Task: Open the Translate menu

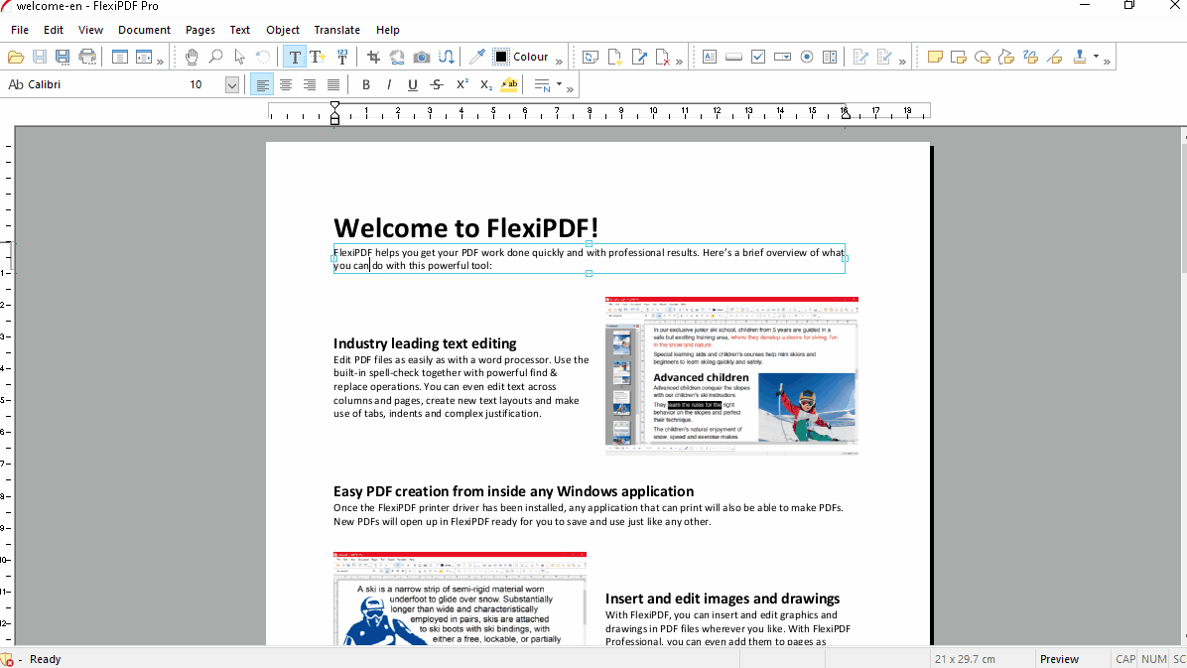Action: [336, 30]
